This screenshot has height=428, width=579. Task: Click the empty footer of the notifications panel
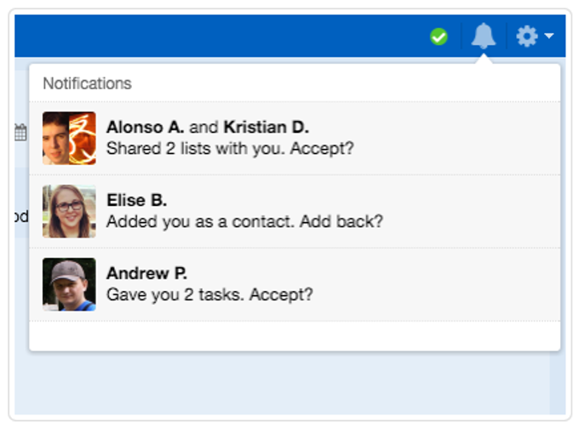coord(295,336)
